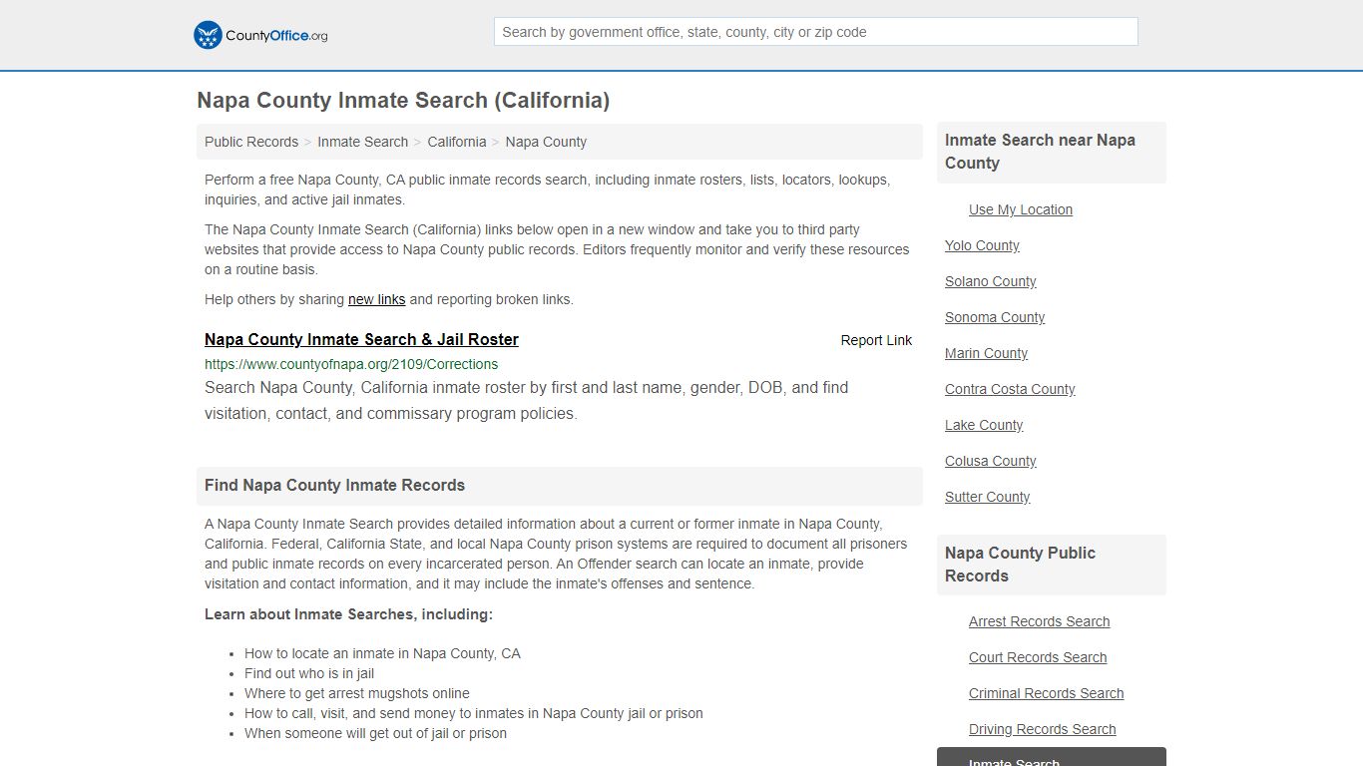Click Report Link for jail roster

click(876, 340)
